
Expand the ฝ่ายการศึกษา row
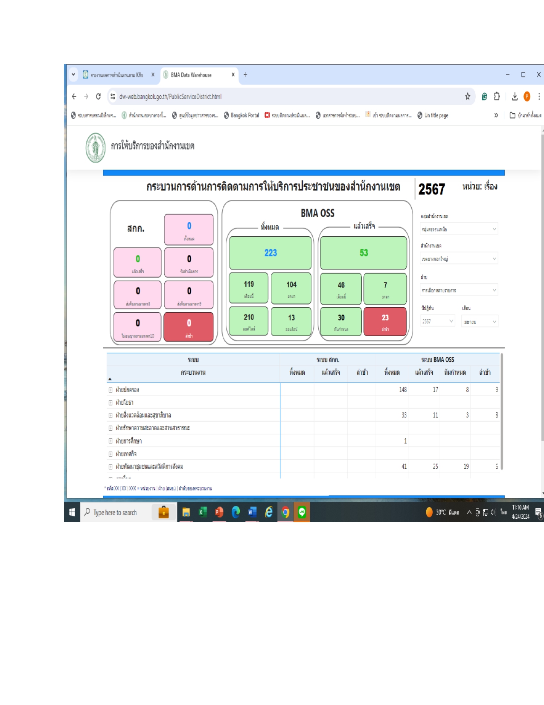(x=111, y=441)
